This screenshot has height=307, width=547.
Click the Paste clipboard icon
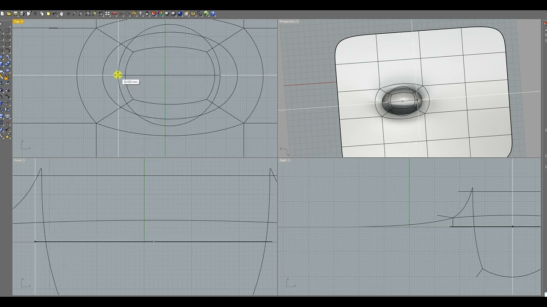tap(48, 14)
